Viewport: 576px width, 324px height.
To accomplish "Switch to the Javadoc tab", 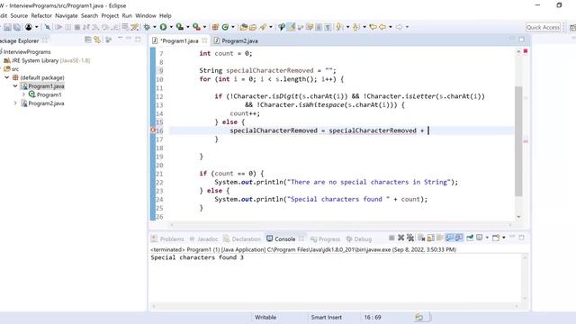I will point(204,238).
